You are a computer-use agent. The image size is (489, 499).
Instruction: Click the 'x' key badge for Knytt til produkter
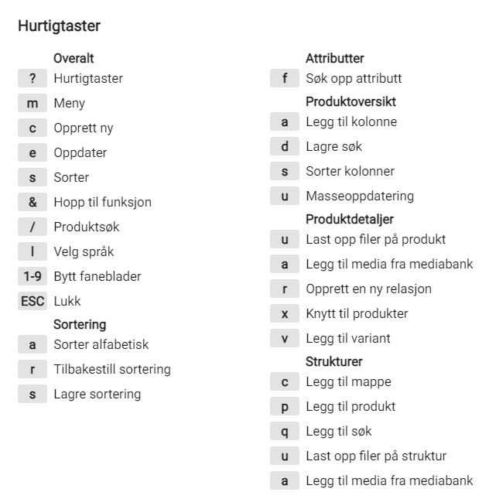(285, 314)
